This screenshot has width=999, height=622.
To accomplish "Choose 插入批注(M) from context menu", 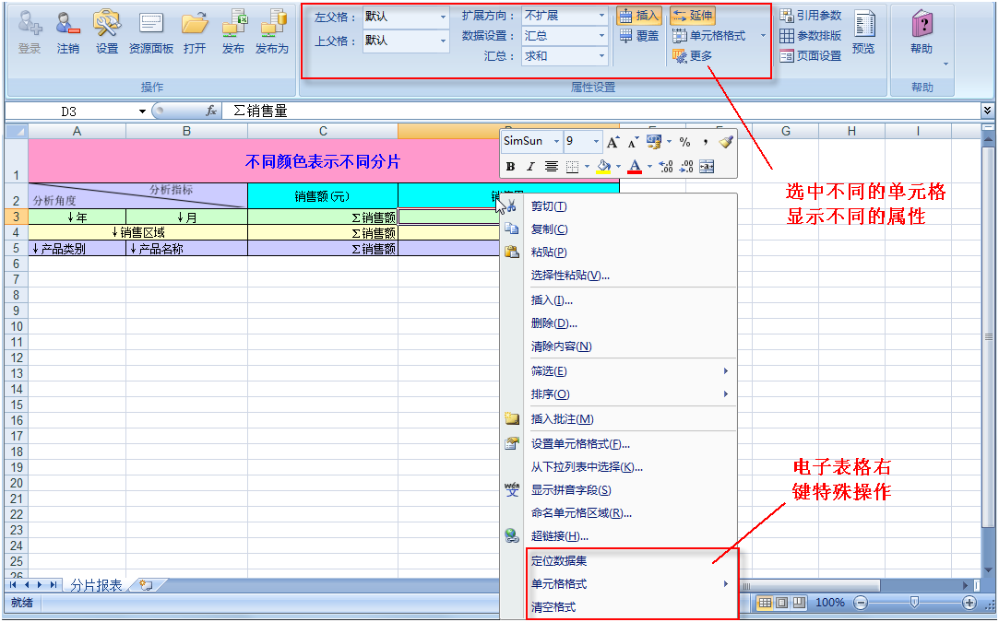I will 562,419.
